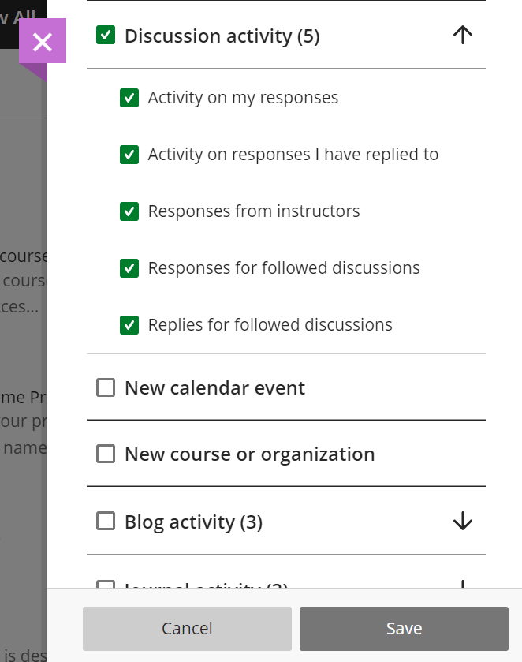Check the Journal activity checkbox

tap(106, 588)
